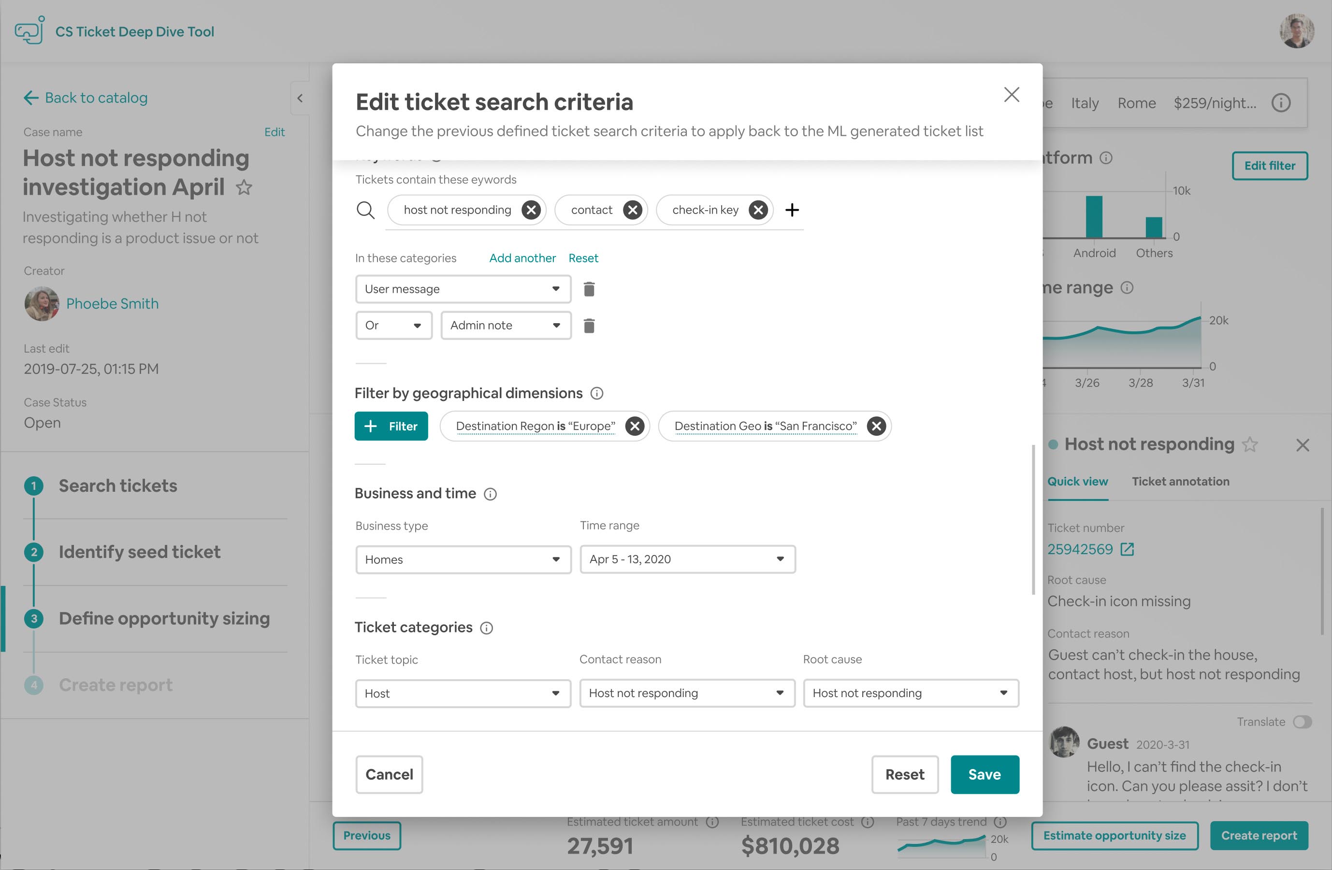Star the Host not responding investigation case

click(244, 187)
